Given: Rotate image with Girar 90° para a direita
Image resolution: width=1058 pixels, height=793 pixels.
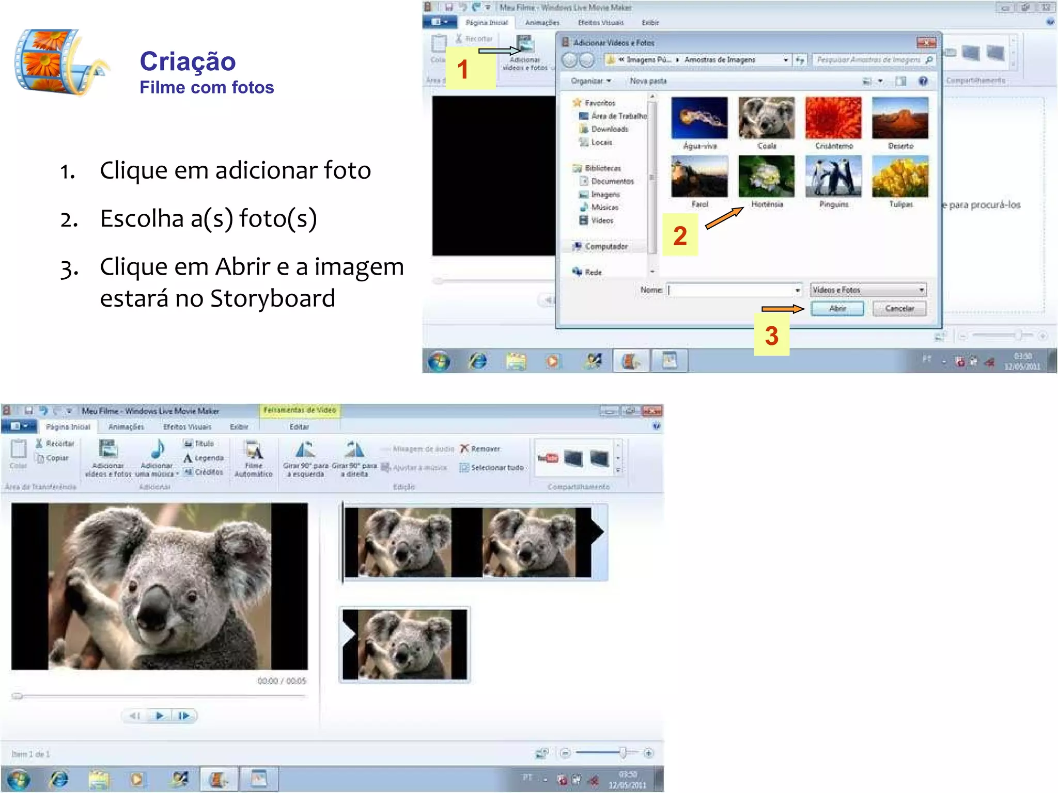Looking at the screenshot, I should [354, 458].
